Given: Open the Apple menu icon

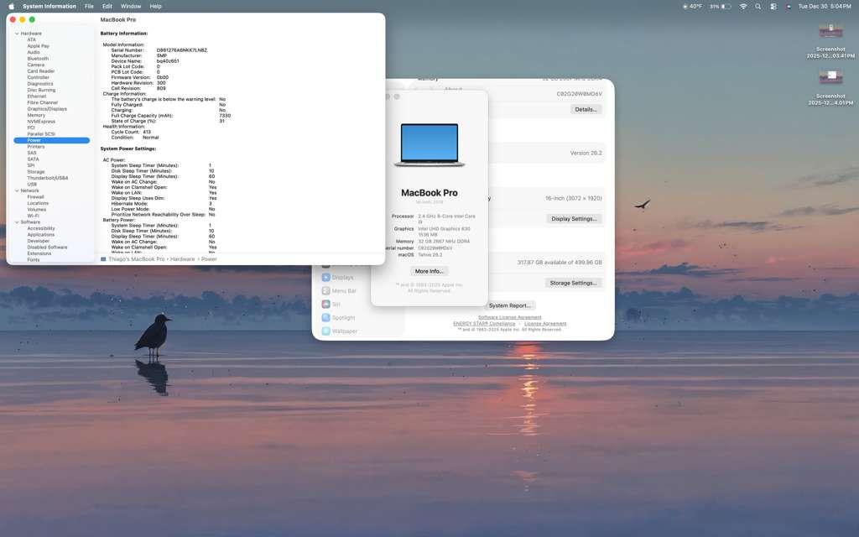Looking at the screenshot, I should tap(11, 6).
